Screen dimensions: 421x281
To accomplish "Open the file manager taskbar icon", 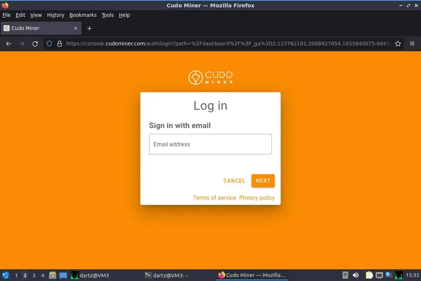I will click(53, 276).
